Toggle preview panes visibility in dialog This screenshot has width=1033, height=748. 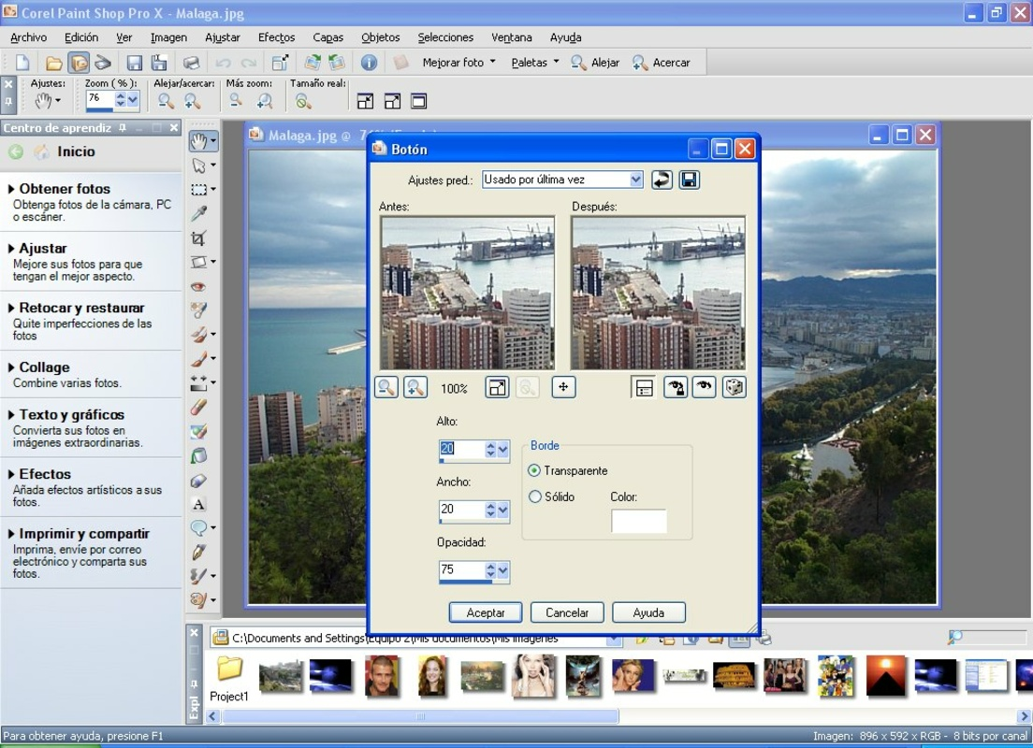643,386
